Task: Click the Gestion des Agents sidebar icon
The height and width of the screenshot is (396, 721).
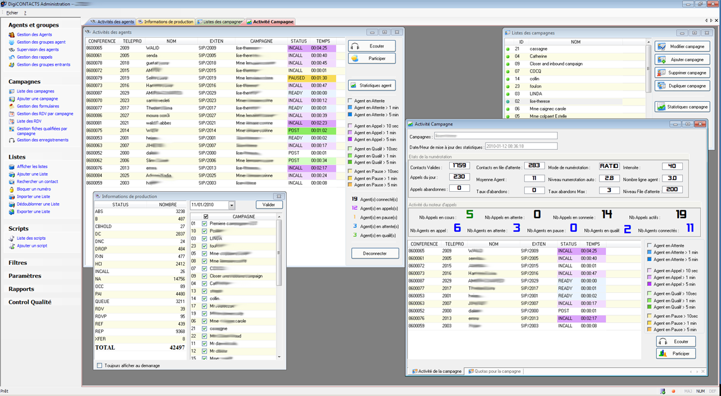Action: (x=11, y=35)
